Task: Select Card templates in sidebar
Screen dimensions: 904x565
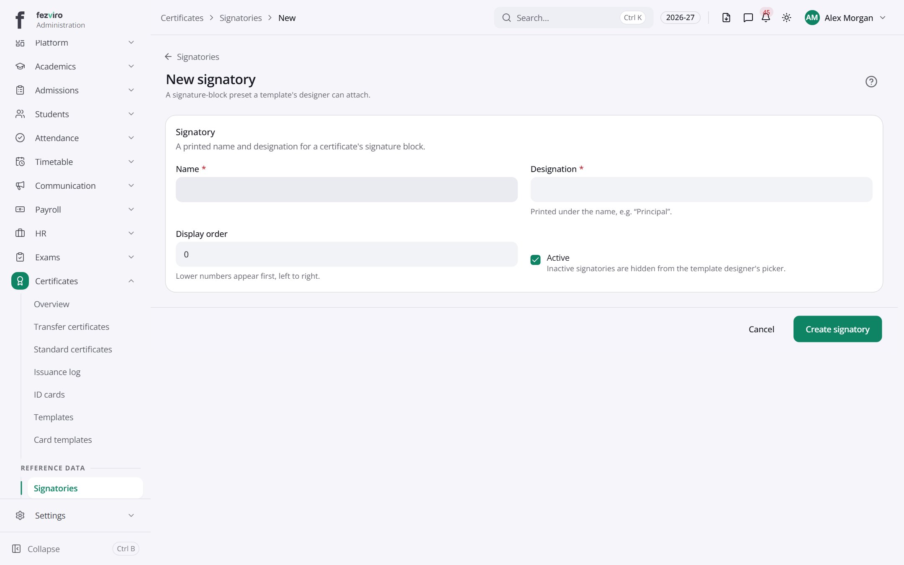Action: pos(63,440)
